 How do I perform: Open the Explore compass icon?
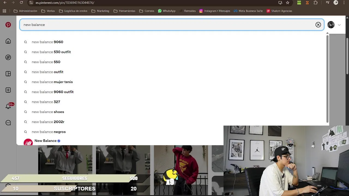(x=8, y=57)
